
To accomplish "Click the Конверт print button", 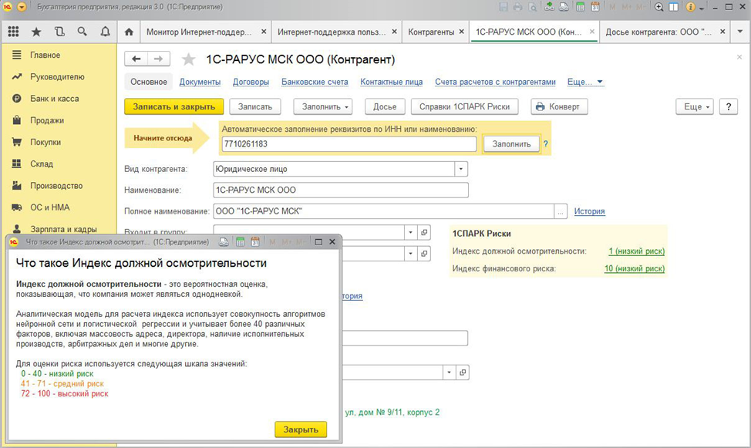I will click(x=559, y=107).
